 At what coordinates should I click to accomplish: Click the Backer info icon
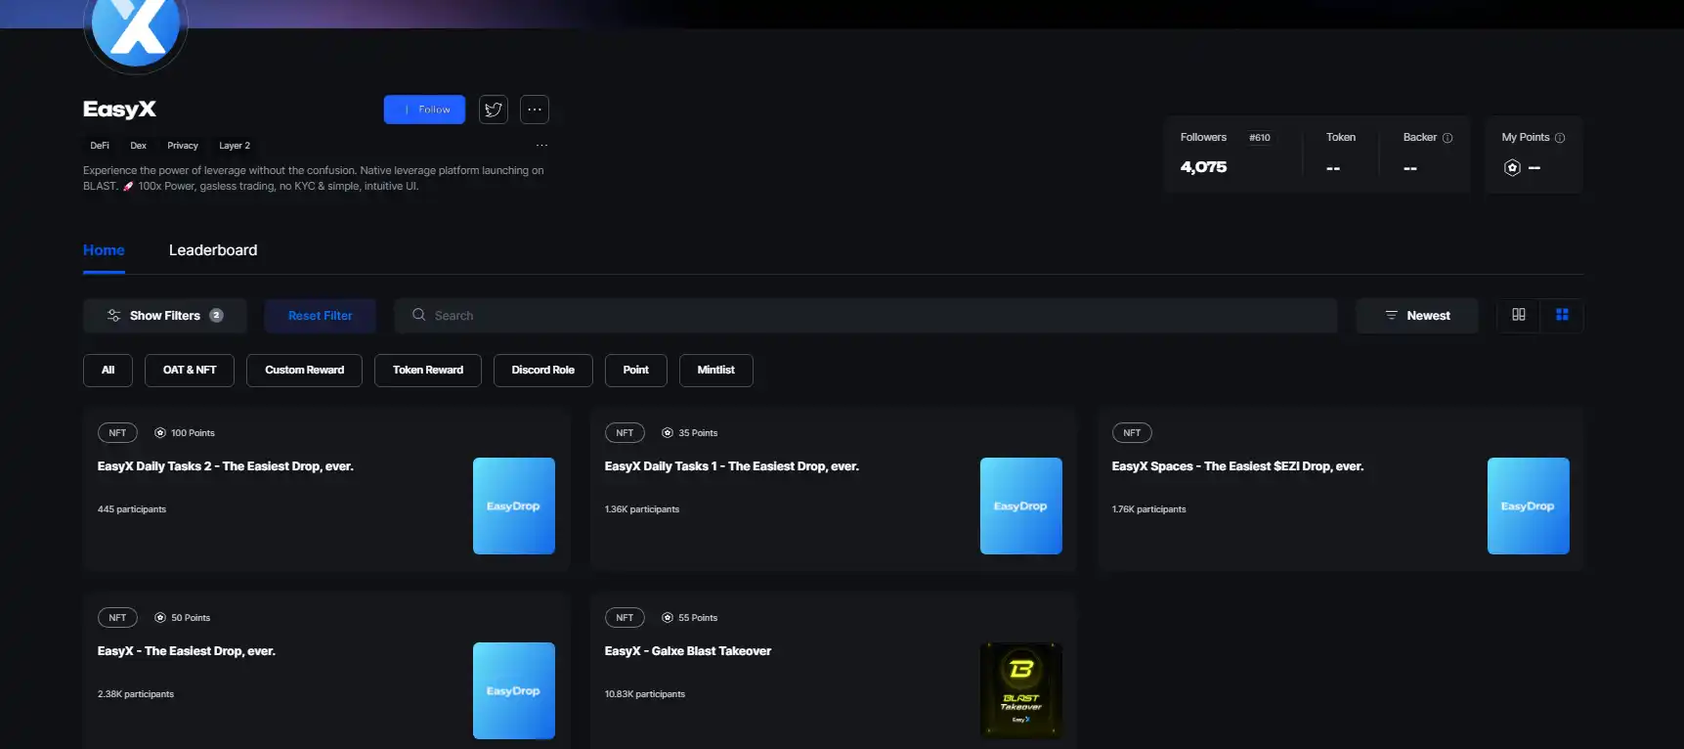pos(1447,138)
